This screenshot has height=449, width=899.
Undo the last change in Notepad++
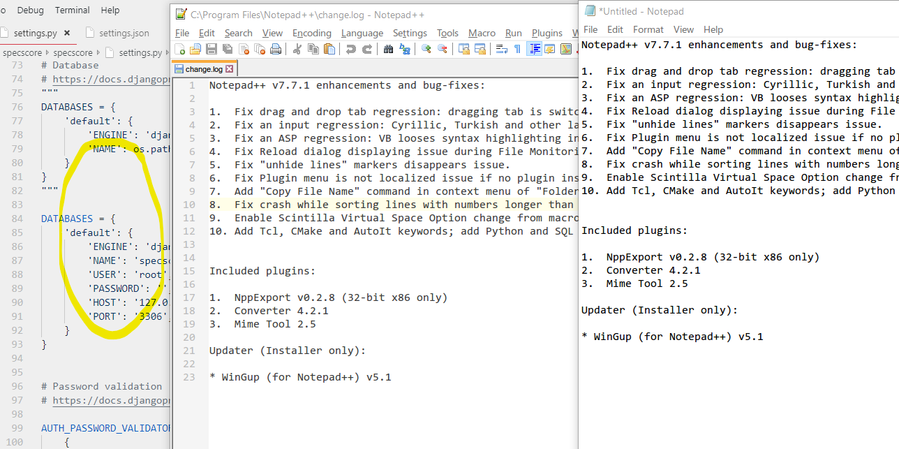(351, 49)
